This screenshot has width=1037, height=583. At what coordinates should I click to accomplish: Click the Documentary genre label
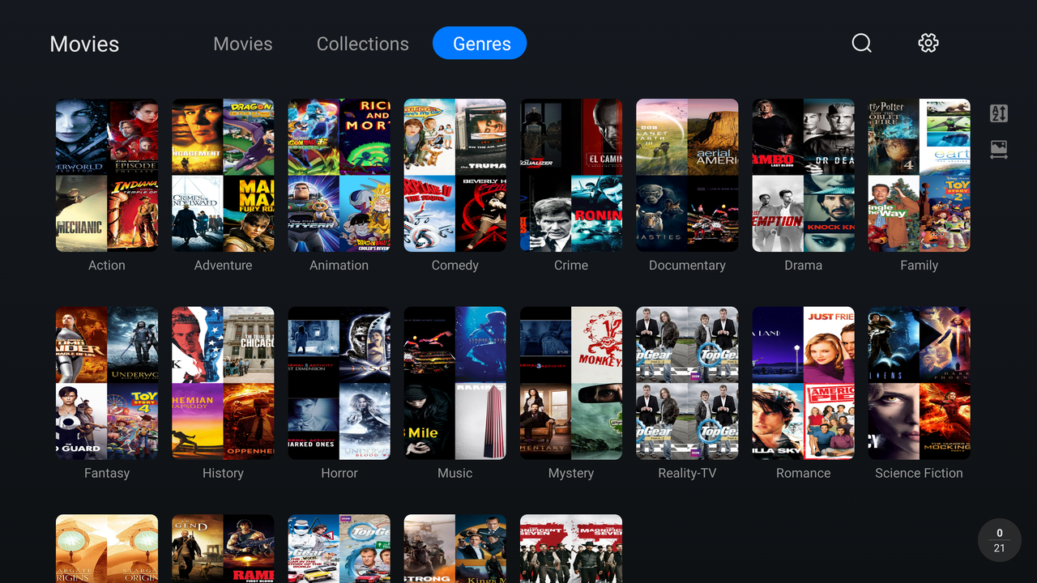coord(687,266)
